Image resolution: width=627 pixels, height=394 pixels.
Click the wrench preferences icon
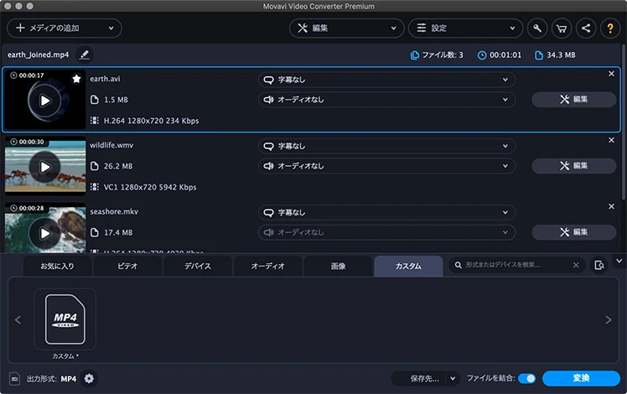(x=537, y=29)
